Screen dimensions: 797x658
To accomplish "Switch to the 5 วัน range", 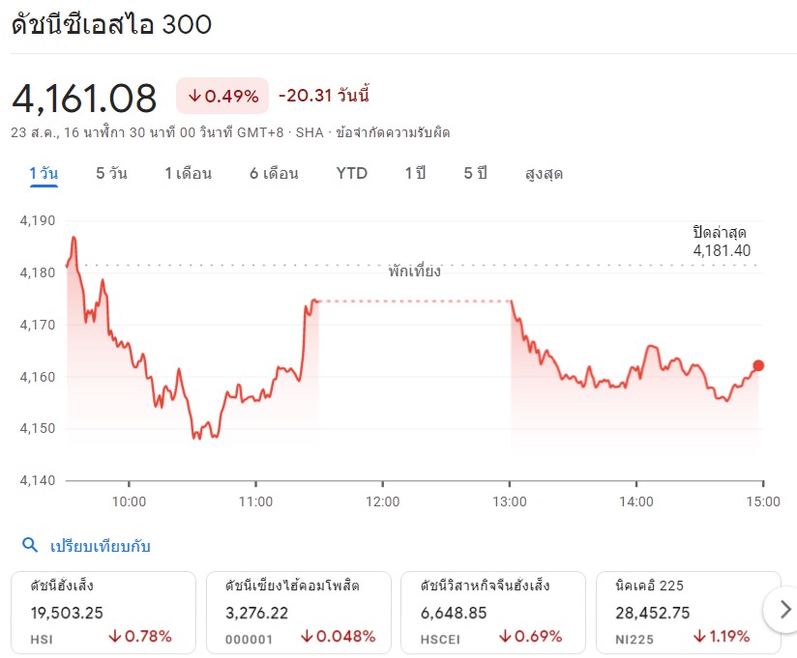I will [111, 174].
